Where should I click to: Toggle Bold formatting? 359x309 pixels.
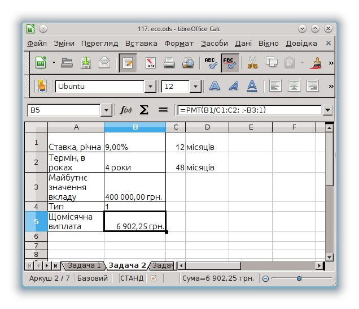pos(214,86)
